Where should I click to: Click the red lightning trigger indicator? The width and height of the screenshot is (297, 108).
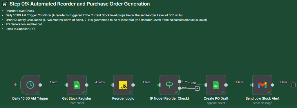(x=15, y=85)
